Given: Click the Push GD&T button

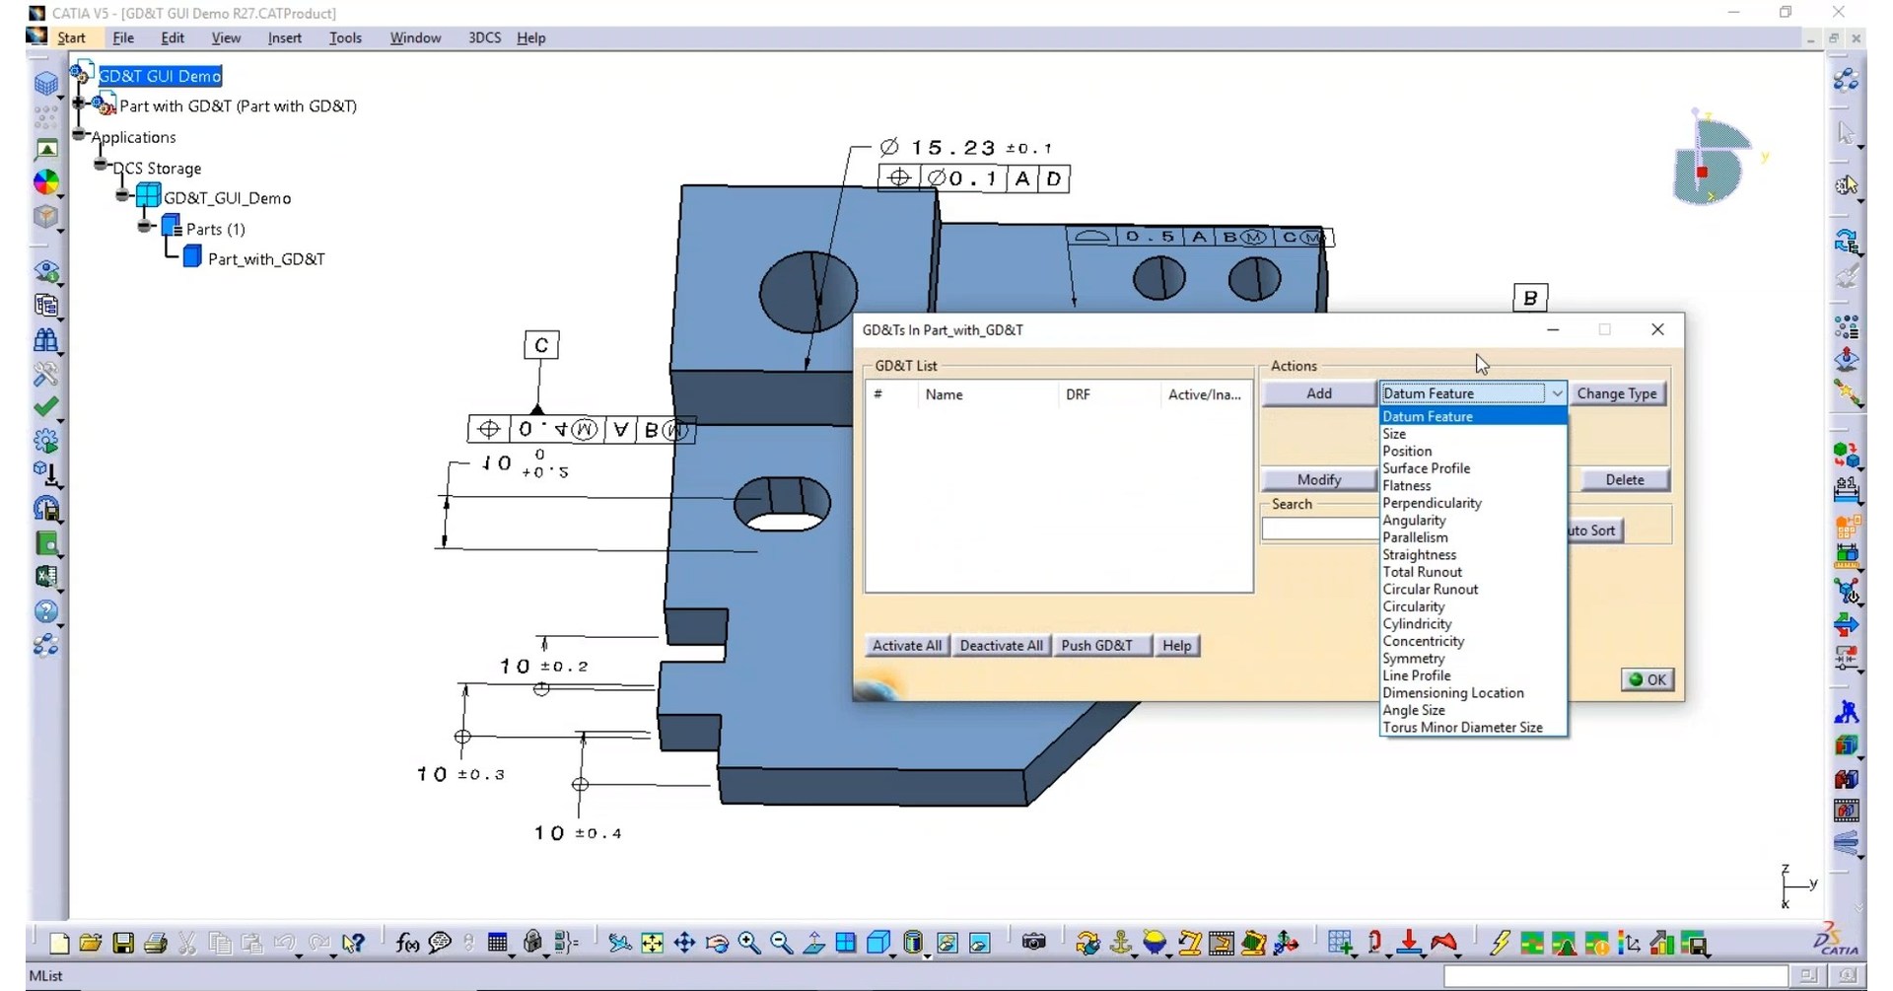Looking at the screenshot, I should (x=1101, y=645).
